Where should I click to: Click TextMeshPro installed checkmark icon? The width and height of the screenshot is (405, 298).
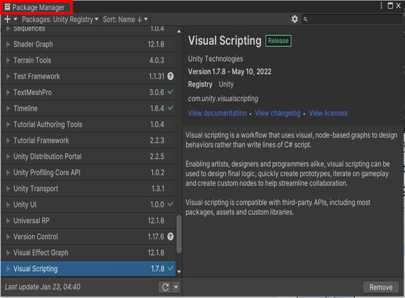pos(170,92)
